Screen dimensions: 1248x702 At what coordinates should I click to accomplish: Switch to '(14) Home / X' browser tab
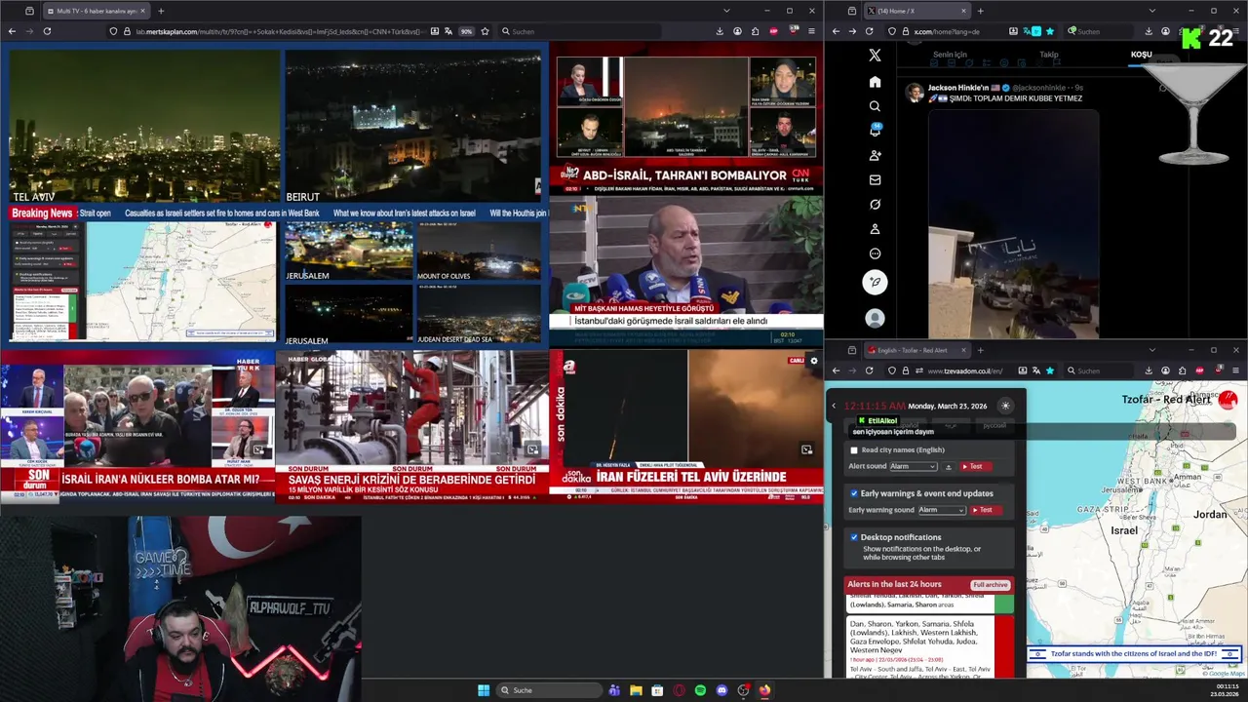pos(916,11)
